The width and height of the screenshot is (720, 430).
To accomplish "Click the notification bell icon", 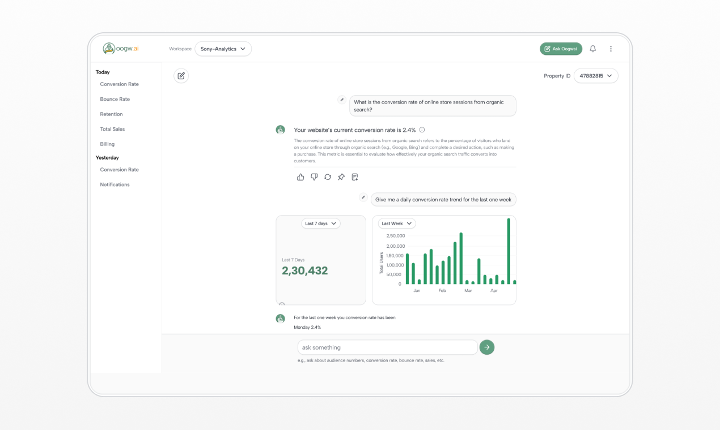I will (592, 49).
